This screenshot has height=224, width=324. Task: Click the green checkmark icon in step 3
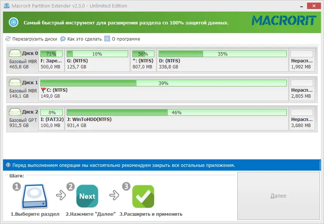(x=143, y=196)
